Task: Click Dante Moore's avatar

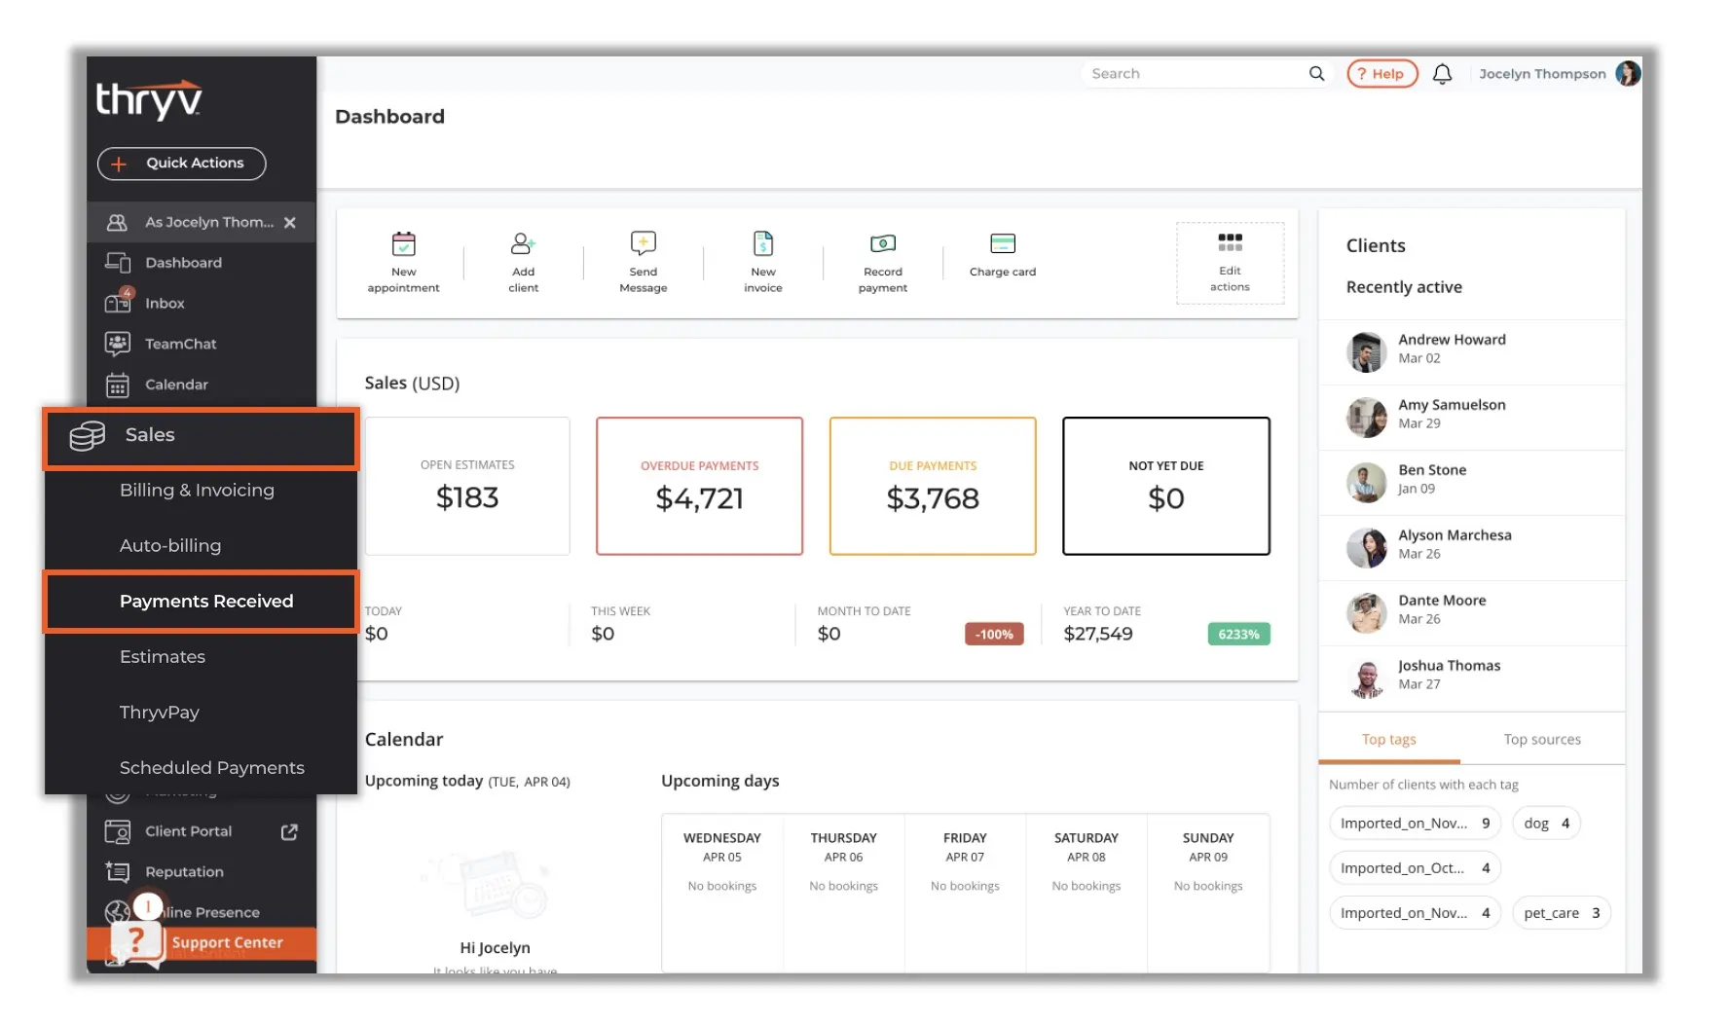Action: pos(1367,613)
